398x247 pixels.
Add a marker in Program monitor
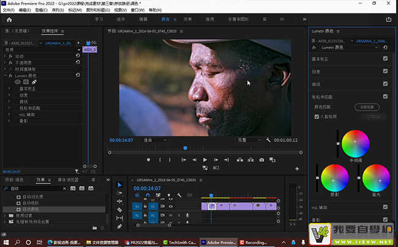coord(149,160)
